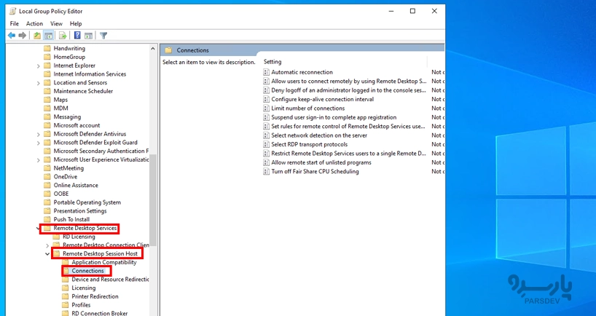Viewport: 596px width, 316px height.
Task: Click the policy icon beside Automatic reconnection
Action: point(266,72)
